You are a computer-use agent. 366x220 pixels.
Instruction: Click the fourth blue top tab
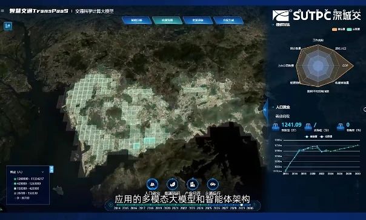[228, 20]
